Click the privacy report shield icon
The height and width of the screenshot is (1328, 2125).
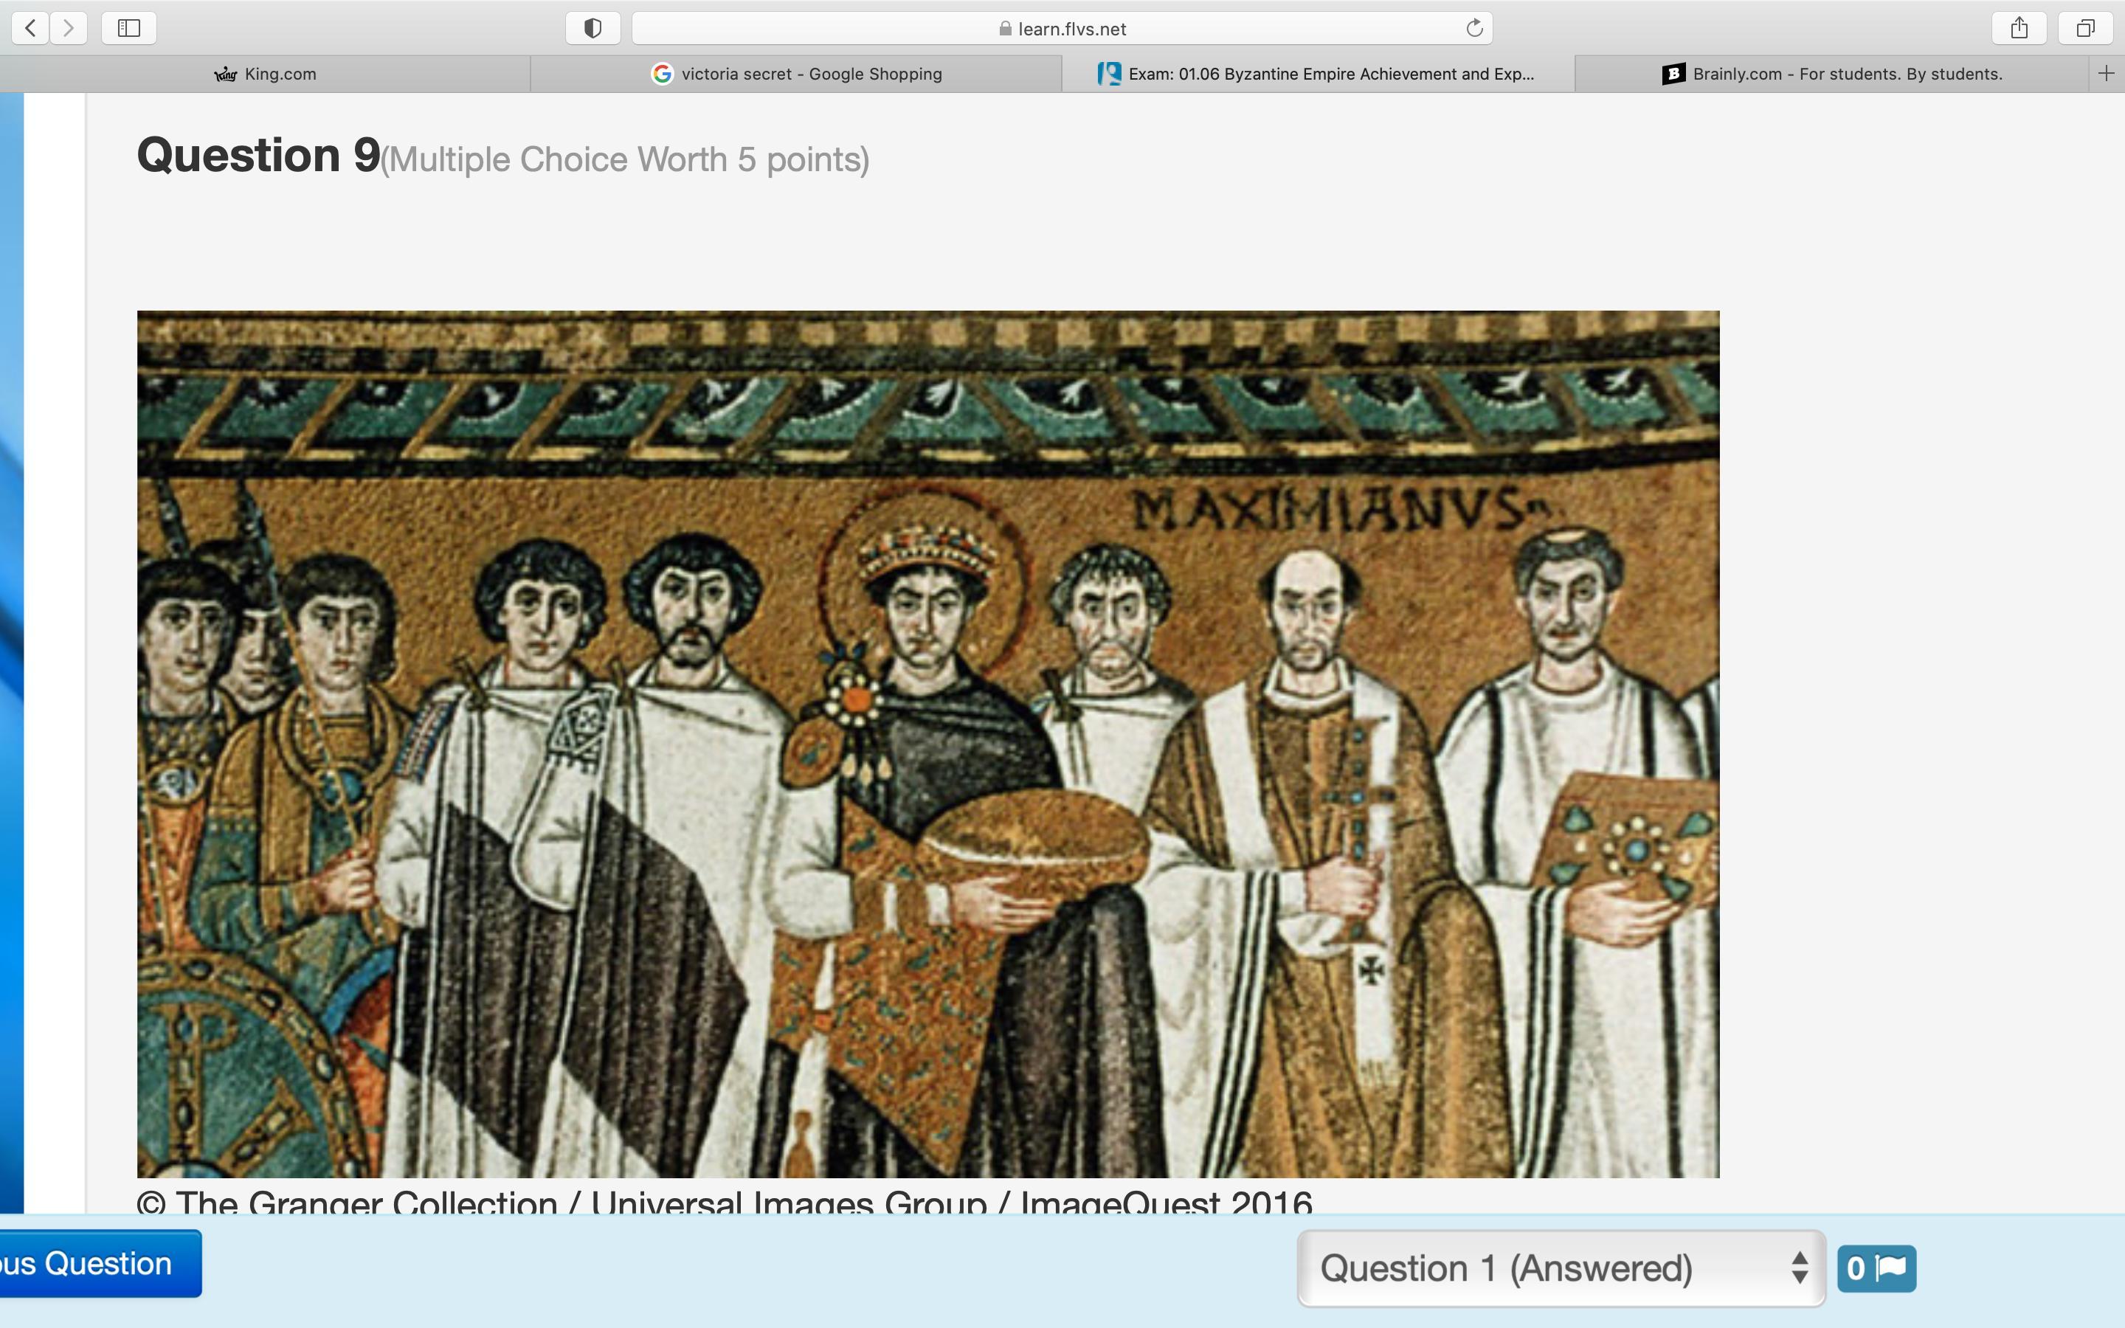point(592,28)
